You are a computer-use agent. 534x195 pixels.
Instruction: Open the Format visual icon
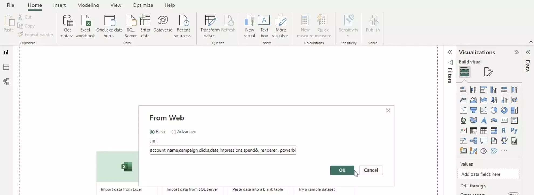(488, 72)
